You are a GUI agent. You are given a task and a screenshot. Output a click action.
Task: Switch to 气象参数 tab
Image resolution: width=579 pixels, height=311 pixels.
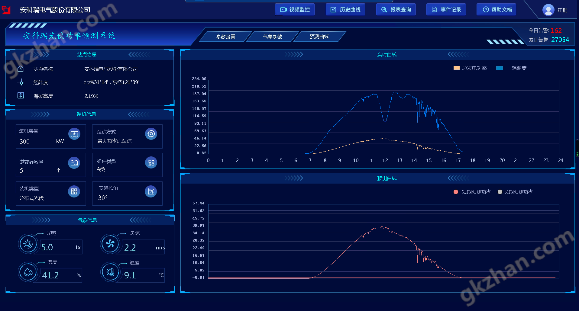[273, 37]
